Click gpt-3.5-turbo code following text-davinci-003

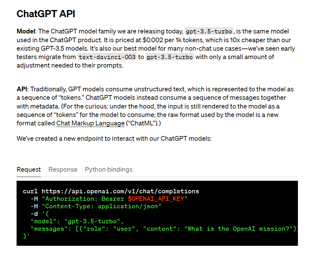169,57
